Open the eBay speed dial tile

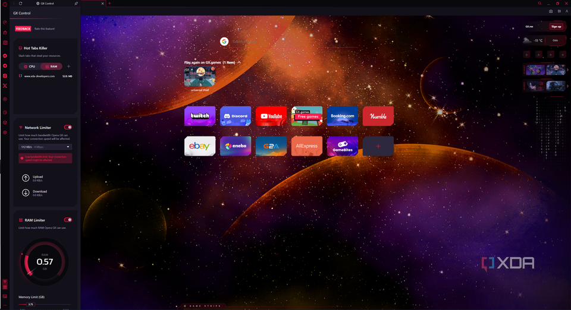pyautogui.click(x=200, y=146)
